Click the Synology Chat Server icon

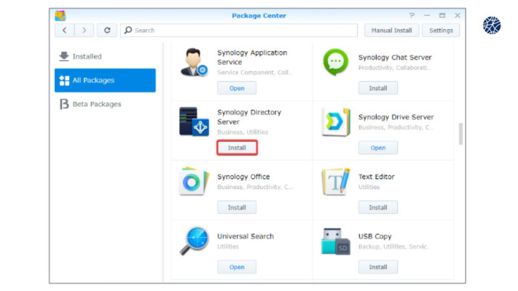336,62
